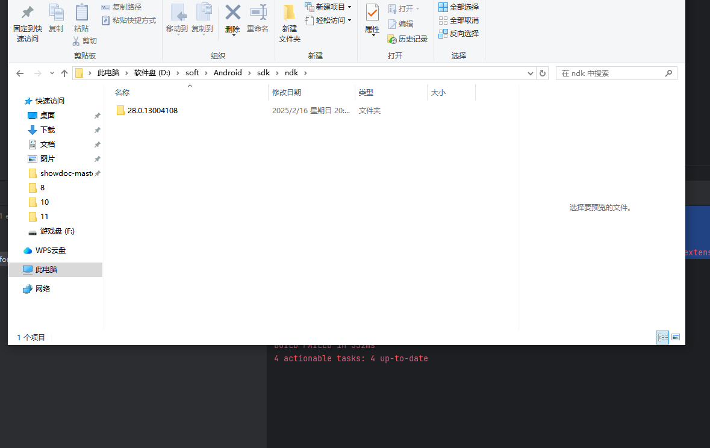The width and height of the screenshot is (710, 448).
Task: Copy the folder path with 复制路径
Action: click(x=122, y=7)
